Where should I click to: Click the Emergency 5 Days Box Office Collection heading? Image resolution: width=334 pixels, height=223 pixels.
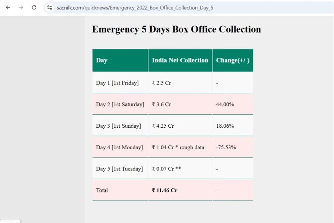(x=176, y=29)
